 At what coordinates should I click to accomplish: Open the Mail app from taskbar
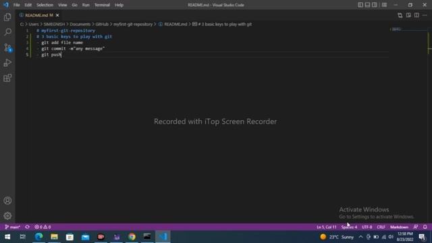pos(86,237)
